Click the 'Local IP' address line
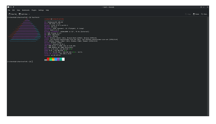The image size is (216, 124). pyautogui.click(x=58, y=54)
